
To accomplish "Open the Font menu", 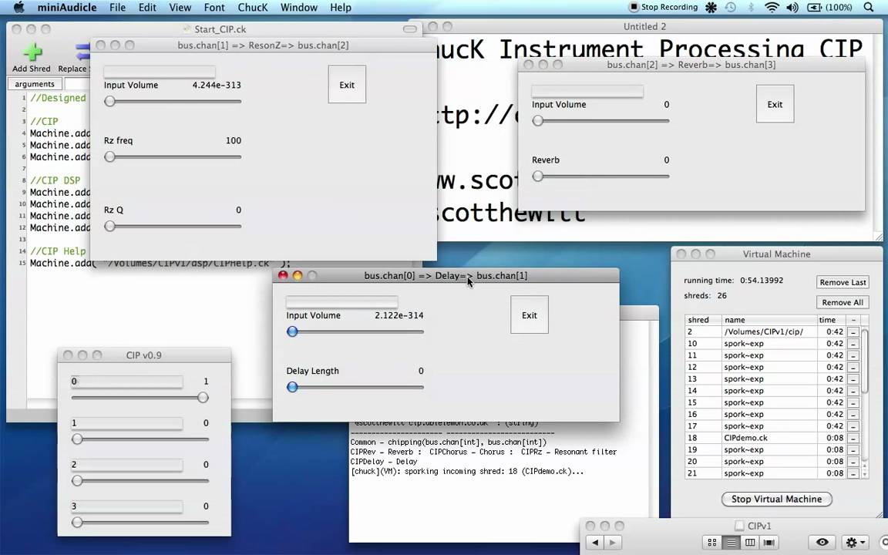I will pyautogui.click(x=214, y=8).
